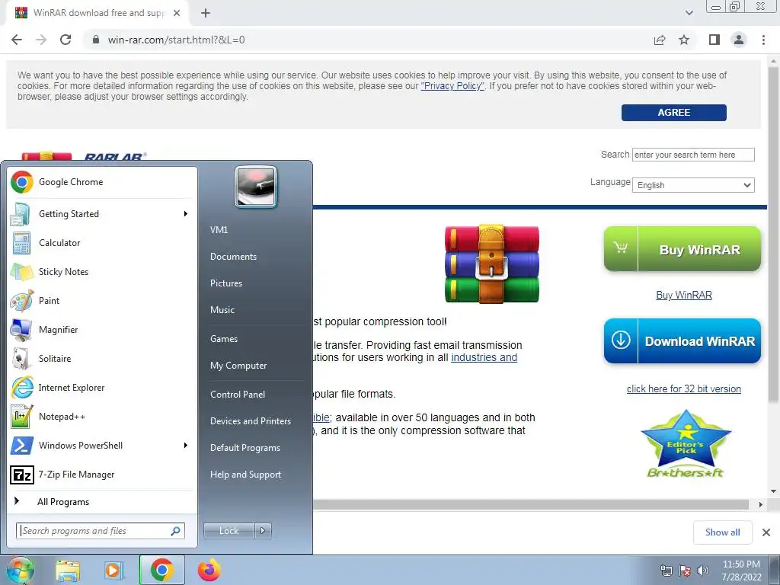Launch Firefox from the taskbar

click(209, 570)
